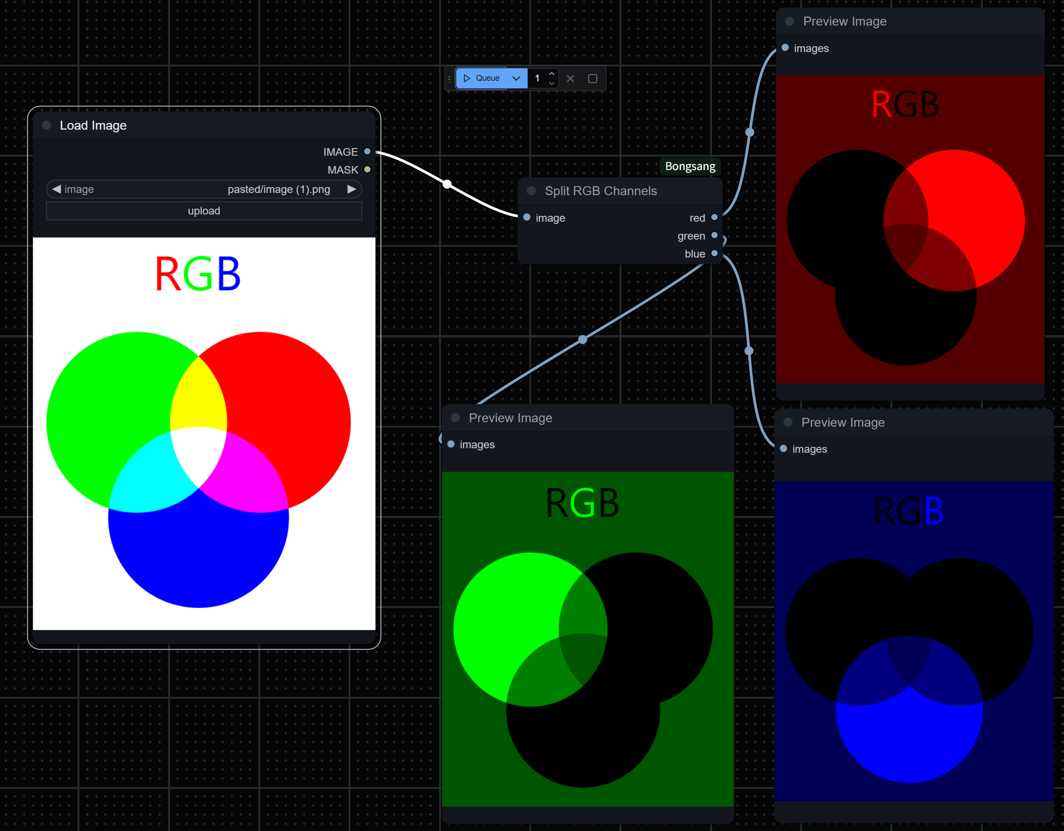Collapse the Split RGB Channels node dot

coord(532,191)
